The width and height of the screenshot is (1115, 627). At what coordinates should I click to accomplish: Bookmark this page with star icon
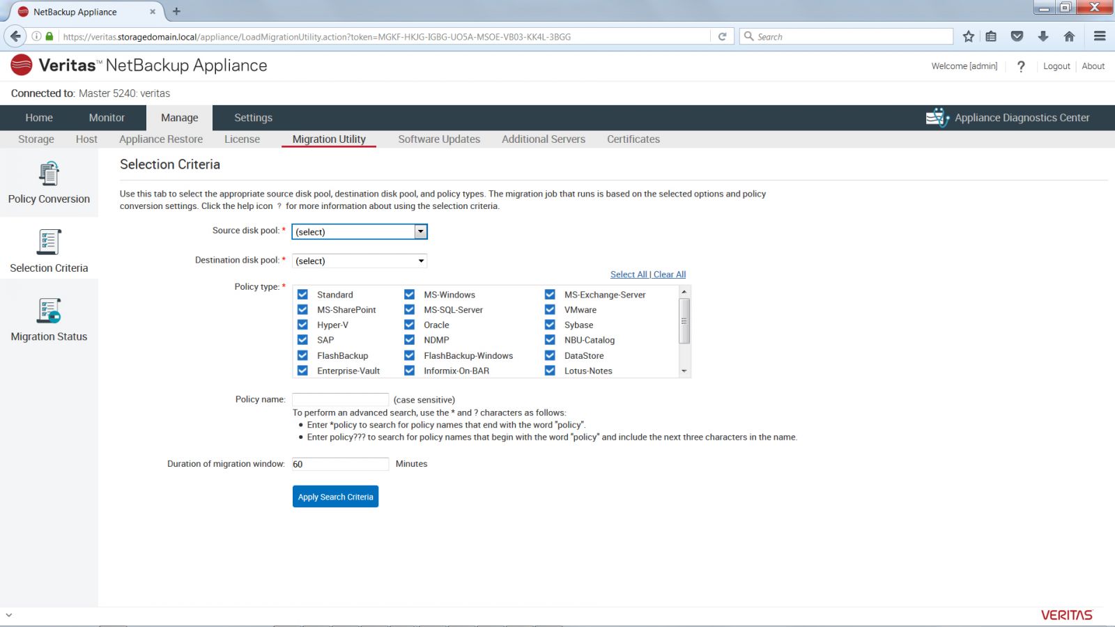point(969,36)
